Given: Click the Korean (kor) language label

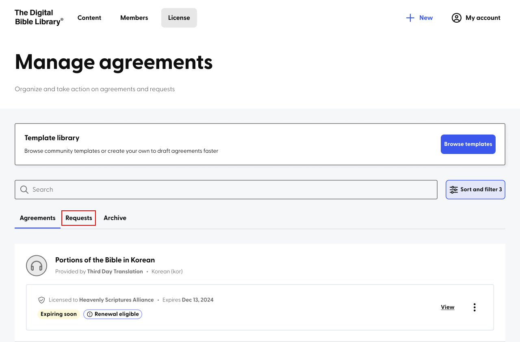Looking at the screenshot, I should click(167, 271).
